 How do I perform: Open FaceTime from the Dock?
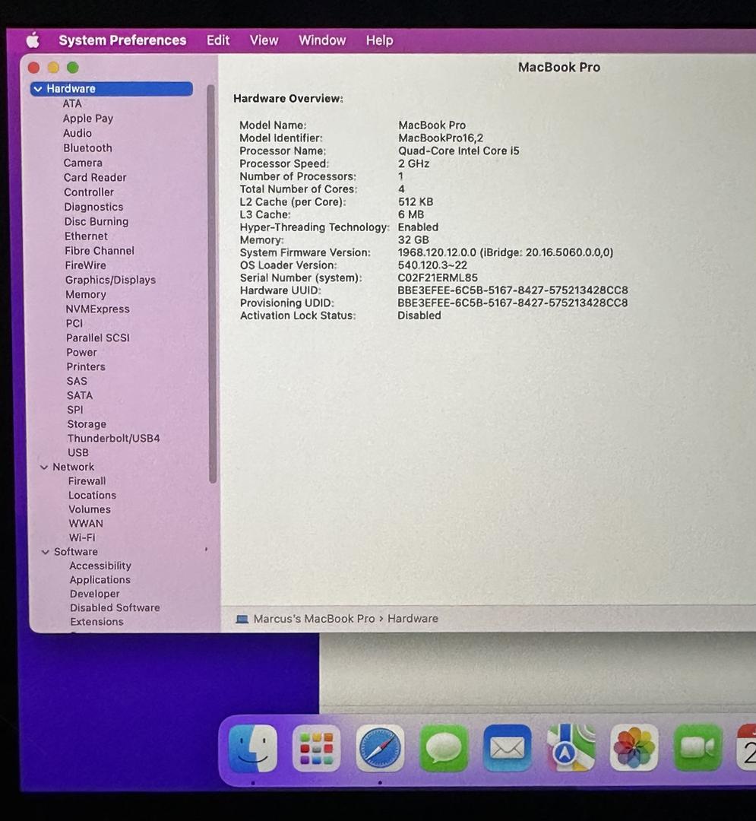(697, 748)
